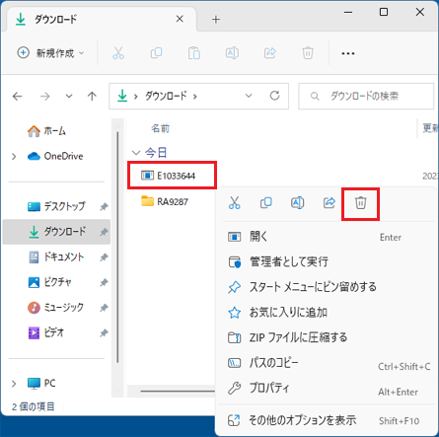439x437 pixels.
Task: Click the Rename icon in the context menu
Action: click(298, 203)
